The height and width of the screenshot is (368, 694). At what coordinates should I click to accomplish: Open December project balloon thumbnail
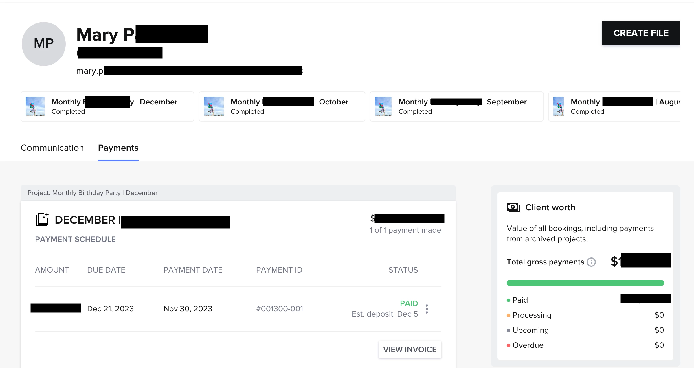tap(35, 106)
